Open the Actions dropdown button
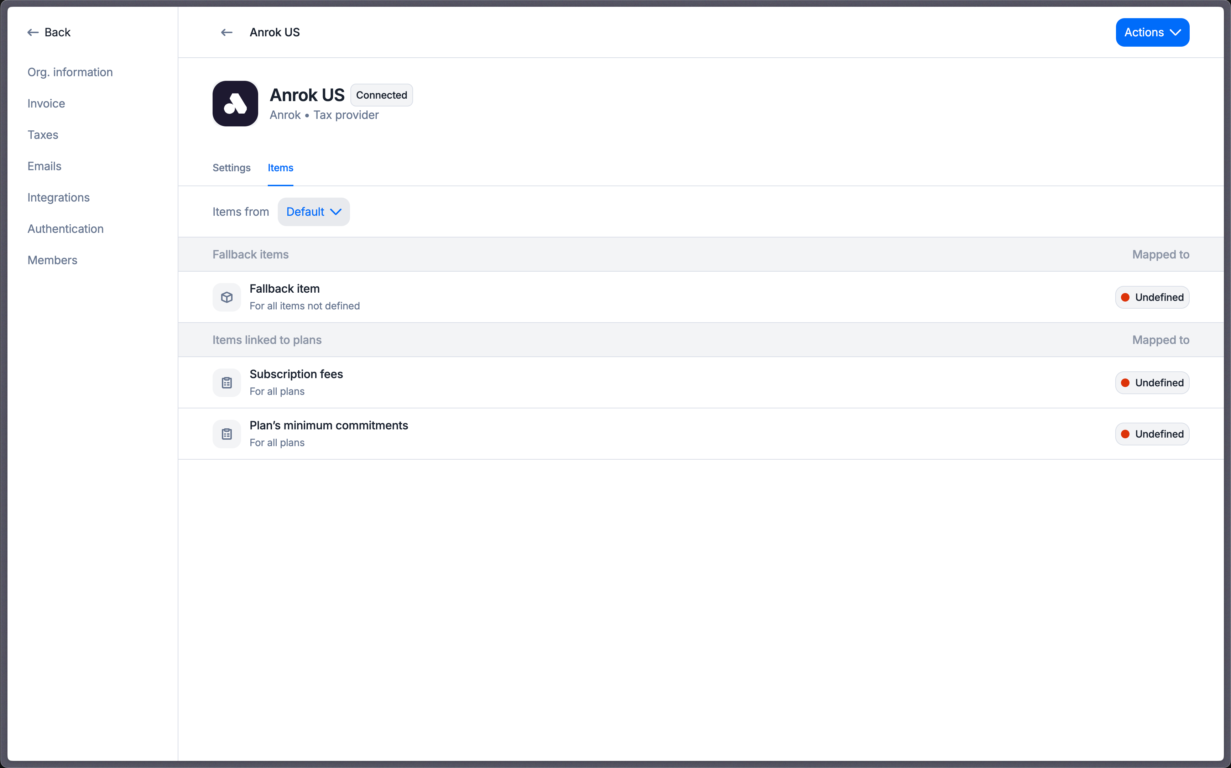 [x=1152, y=32]
